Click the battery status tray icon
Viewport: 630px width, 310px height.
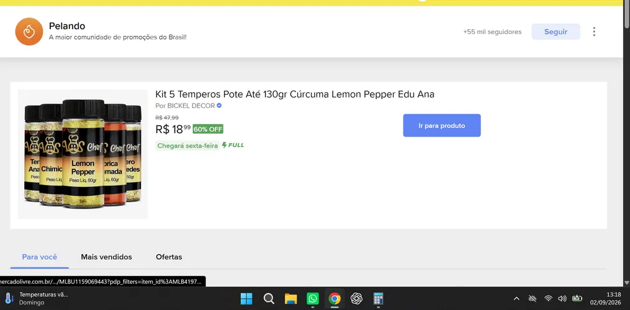[577, 298]
